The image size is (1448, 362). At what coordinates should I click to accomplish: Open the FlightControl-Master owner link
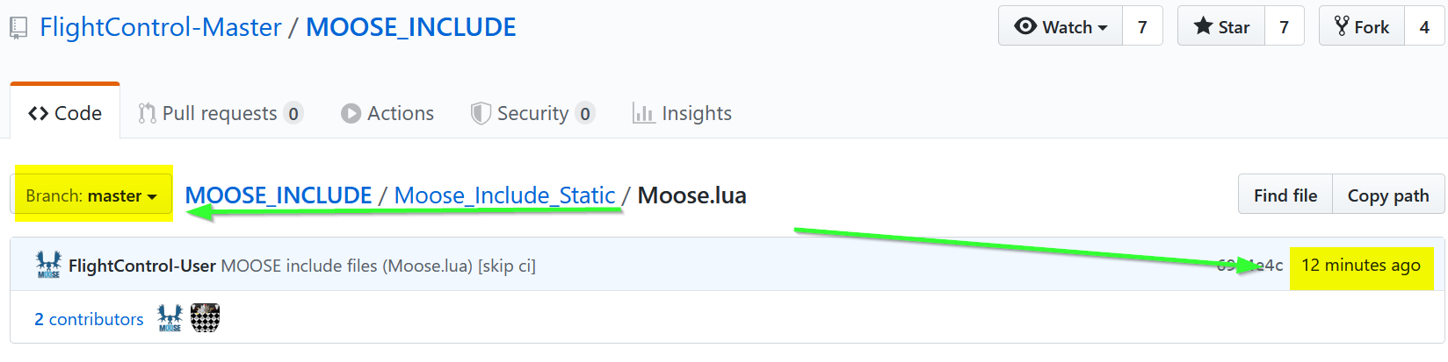pos(161,27)
